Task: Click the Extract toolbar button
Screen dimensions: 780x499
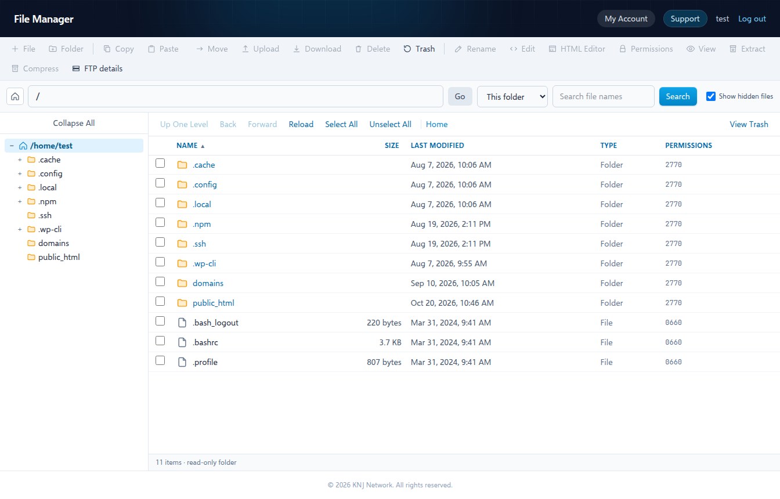Action: [748, 49]
